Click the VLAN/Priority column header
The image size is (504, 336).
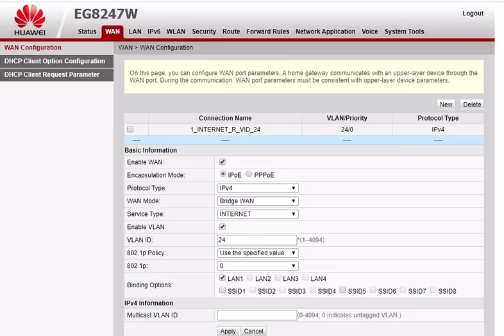[x=347, y=118]
